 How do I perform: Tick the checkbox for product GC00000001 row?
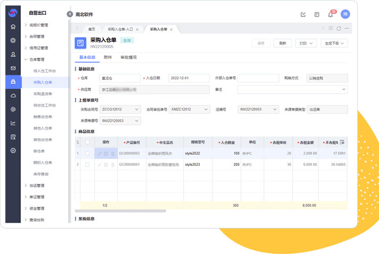87,165
